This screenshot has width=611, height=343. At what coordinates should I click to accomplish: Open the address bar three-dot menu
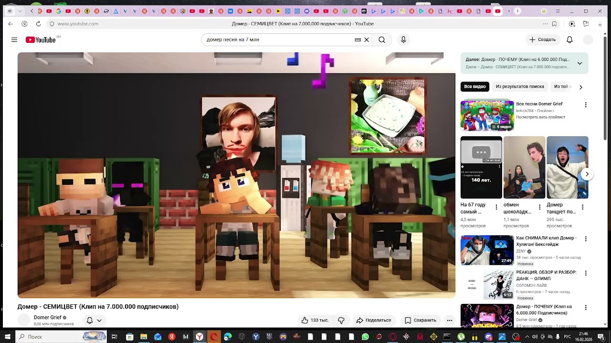click(545, 24)
